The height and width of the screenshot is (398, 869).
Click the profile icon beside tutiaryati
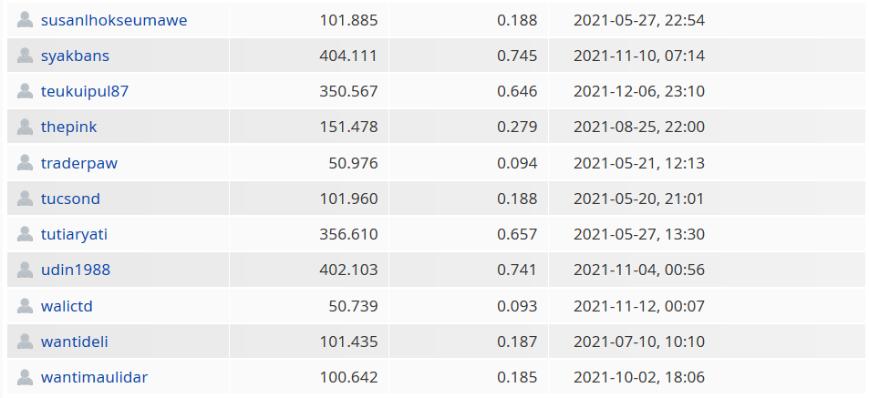click(x=25, y=234)
